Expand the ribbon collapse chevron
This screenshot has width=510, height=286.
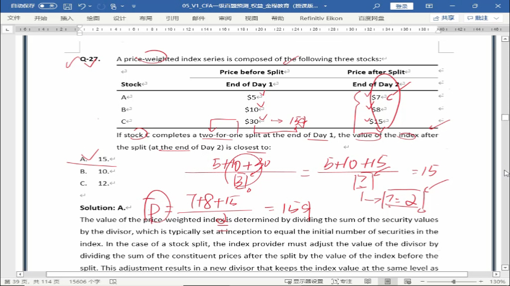point(496,18)
